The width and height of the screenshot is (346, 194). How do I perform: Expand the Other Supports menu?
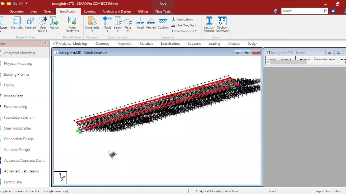pyautogui.click(x=184, y=31)
